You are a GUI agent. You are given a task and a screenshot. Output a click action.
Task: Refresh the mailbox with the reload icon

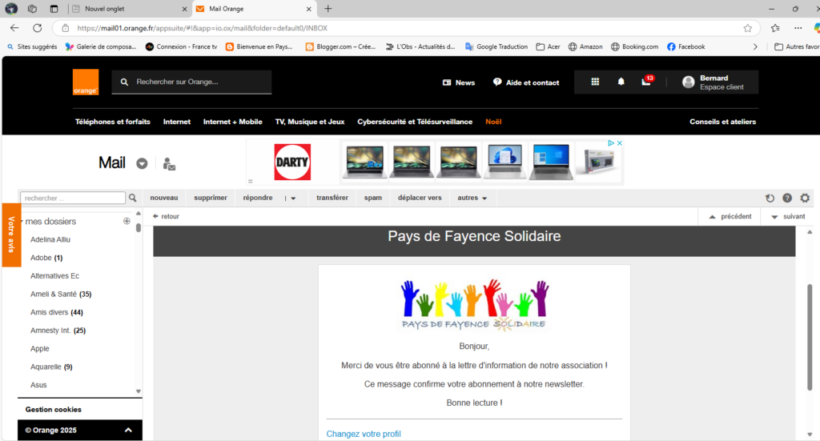pyautogui.click(x=770, y=198)
